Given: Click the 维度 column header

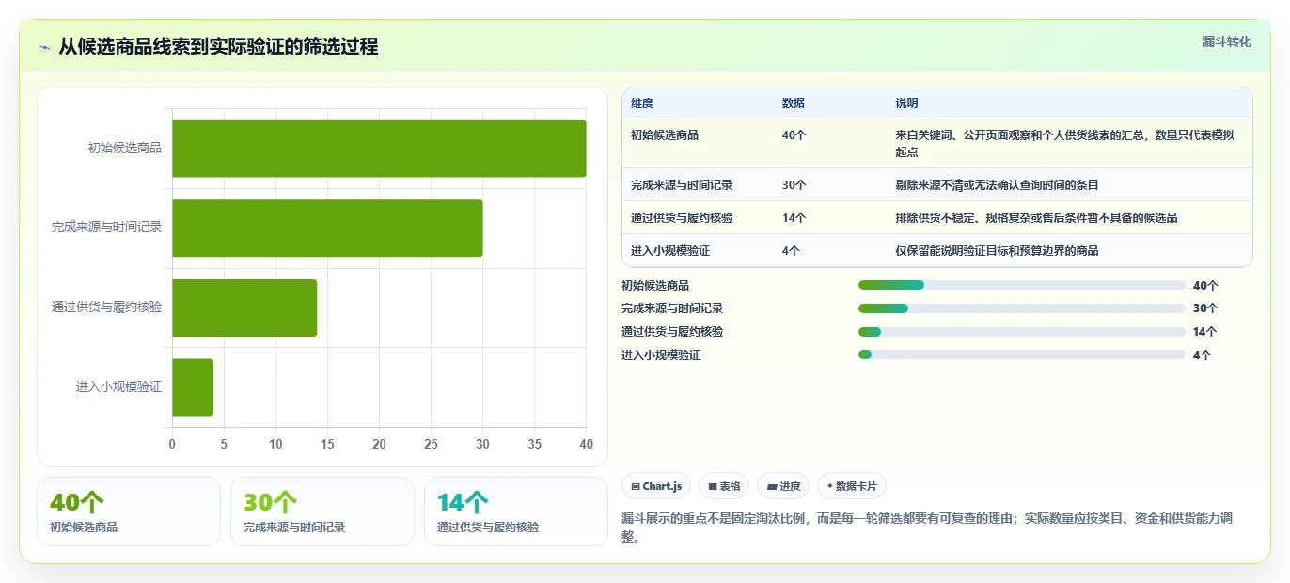Looking at the screenshot, I should click(642, 103).
